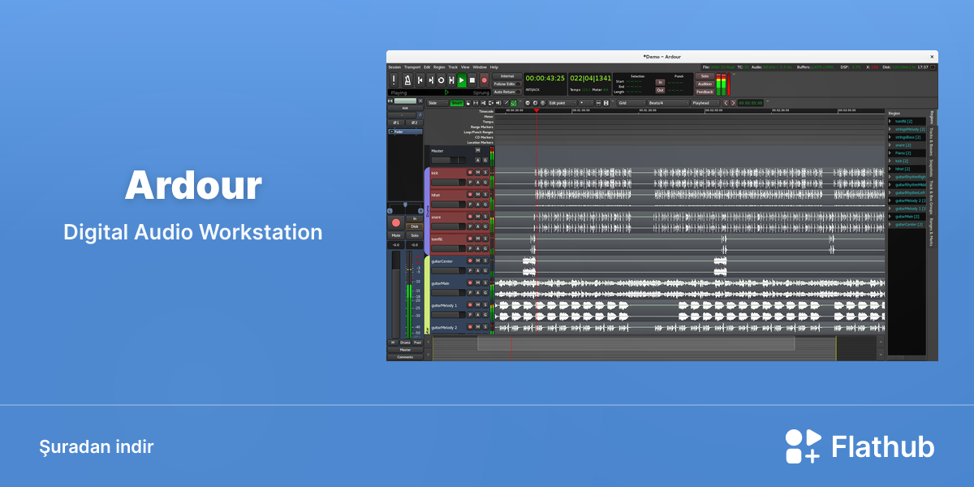The width and height of the screenshot is (974, 487).
Task: Solo the snare track with S button
Action: point(485,217)
